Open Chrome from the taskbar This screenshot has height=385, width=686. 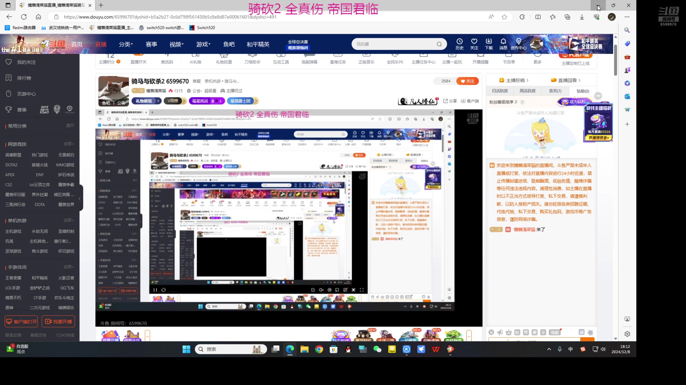[x=319, y=349]
